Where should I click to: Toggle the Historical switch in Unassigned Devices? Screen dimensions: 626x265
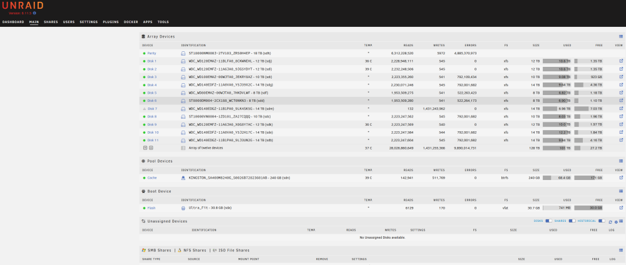pyautogui.click(x=602, y=221)
